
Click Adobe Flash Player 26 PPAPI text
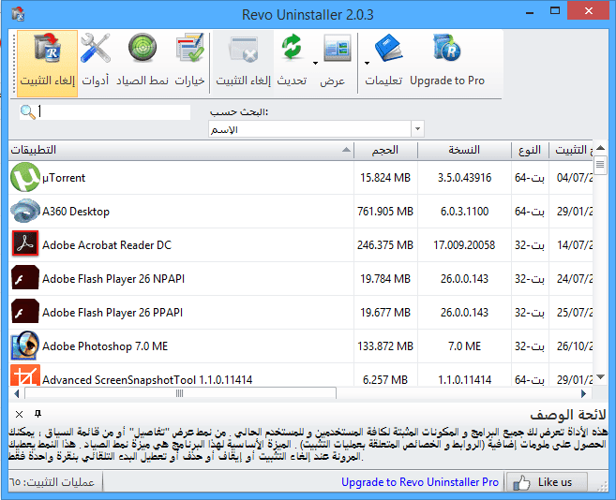click(x=113, y=313)
